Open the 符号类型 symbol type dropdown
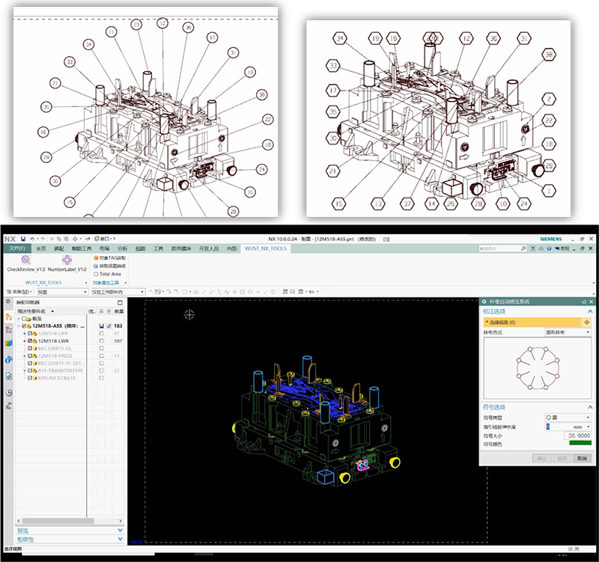This screenshot has width=599, height=562. click(568, 418)
